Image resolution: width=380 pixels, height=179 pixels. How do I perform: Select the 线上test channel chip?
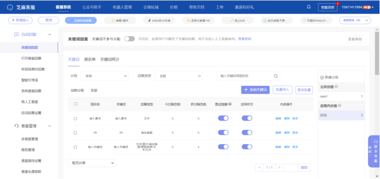click(x=238, y=21)
